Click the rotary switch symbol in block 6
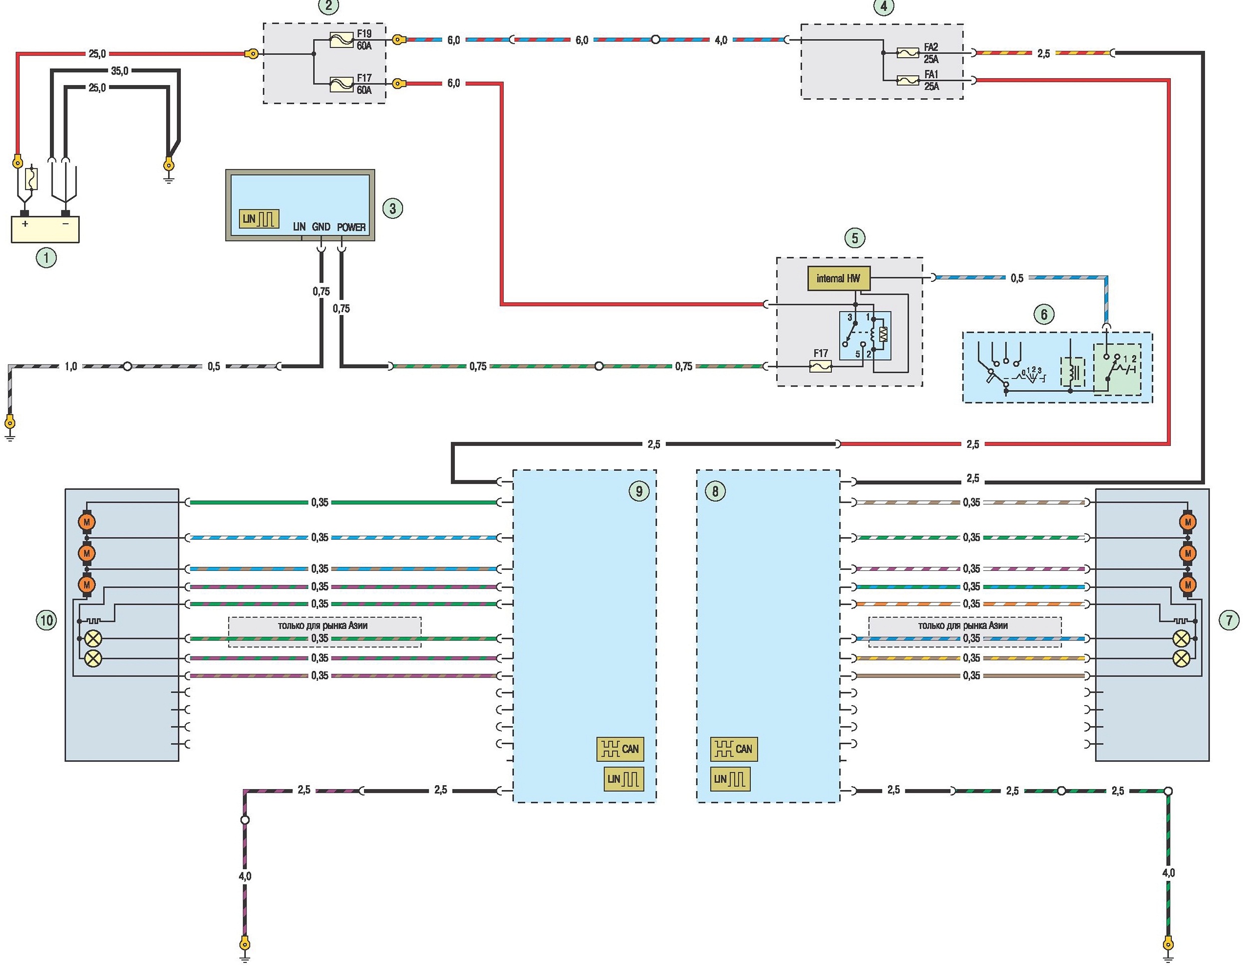This screenshot has width=1252, height=975. point(1011,370)
